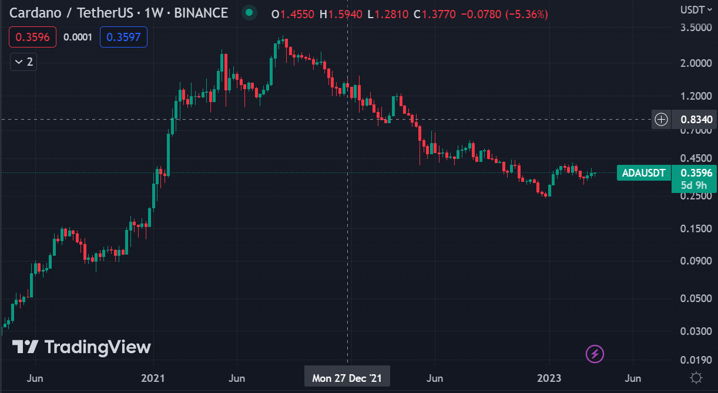
Task: Click the Mon 27 Dec '21 date label
Action: (x=347, y=376)
